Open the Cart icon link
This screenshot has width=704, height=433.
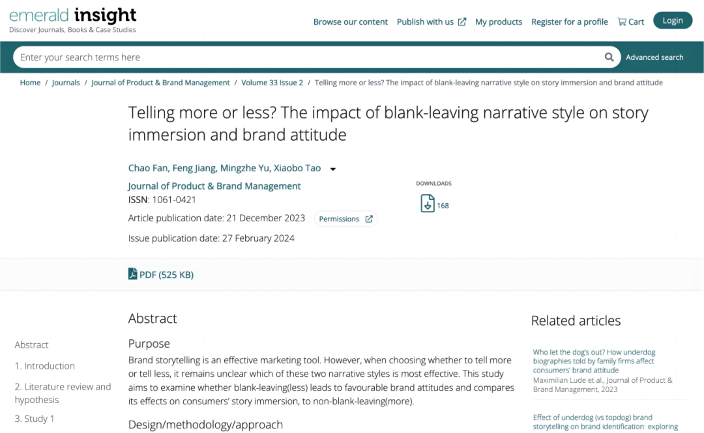point(630,21)
